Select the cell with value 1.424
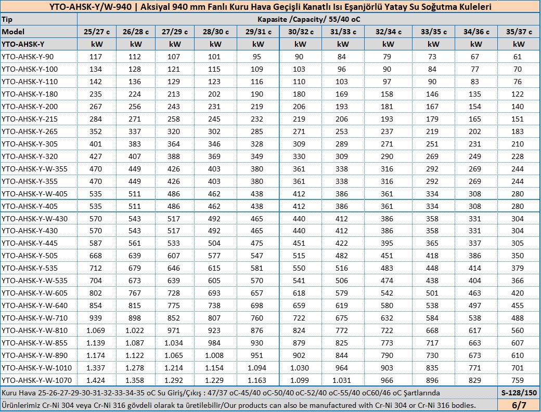 click(97, 380)
